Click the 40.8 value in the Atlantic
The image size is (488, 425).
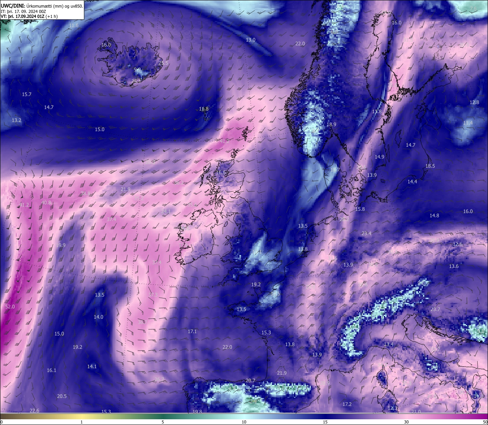[46, 202]
